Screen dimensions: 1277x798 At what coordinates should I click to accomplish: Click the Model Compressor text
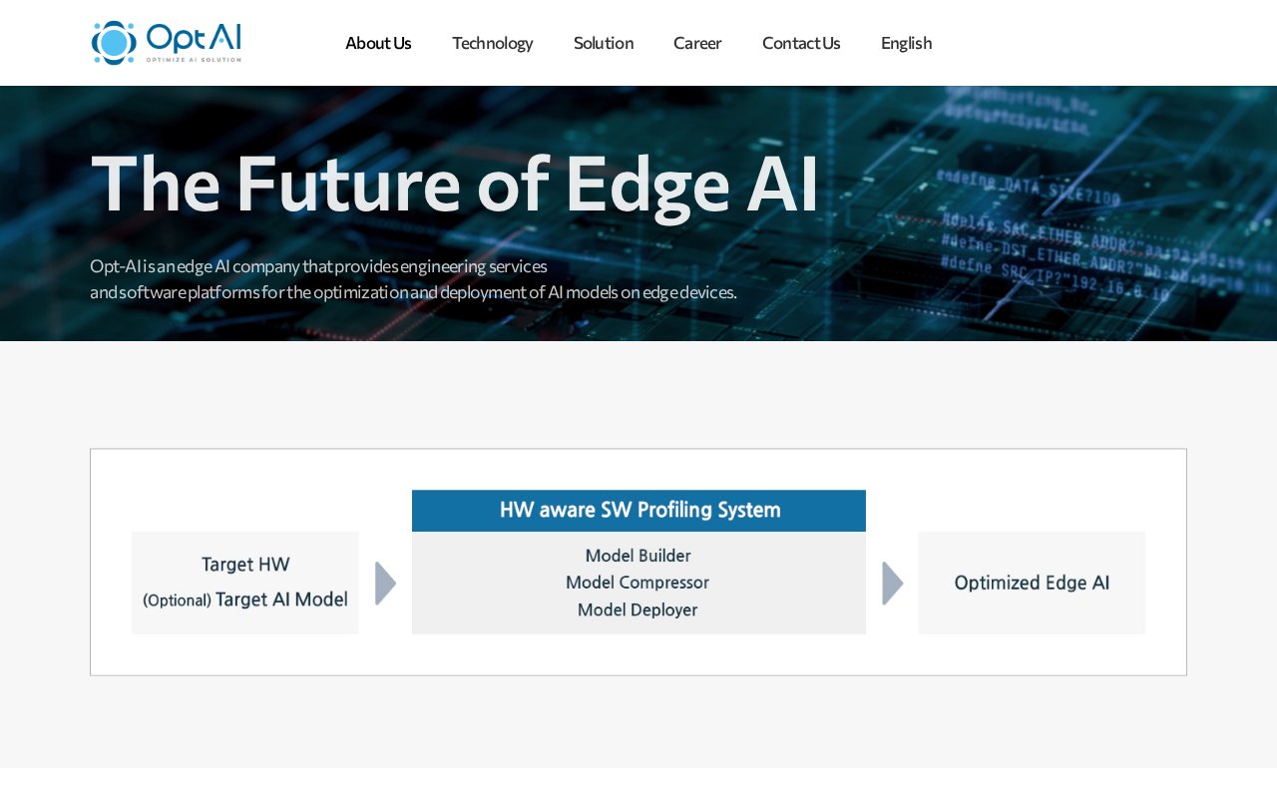click(638, 583)
